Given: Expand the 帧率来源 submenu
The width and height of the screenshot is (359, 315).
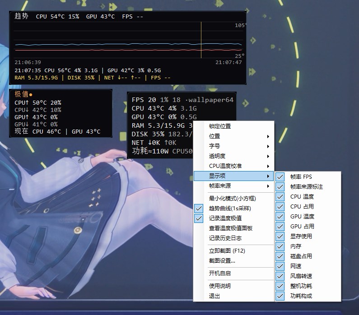Looking at the screenshot, I should [233, 186].
